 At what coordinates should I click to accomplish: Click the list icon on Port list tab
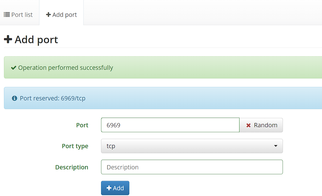[7, 15]
